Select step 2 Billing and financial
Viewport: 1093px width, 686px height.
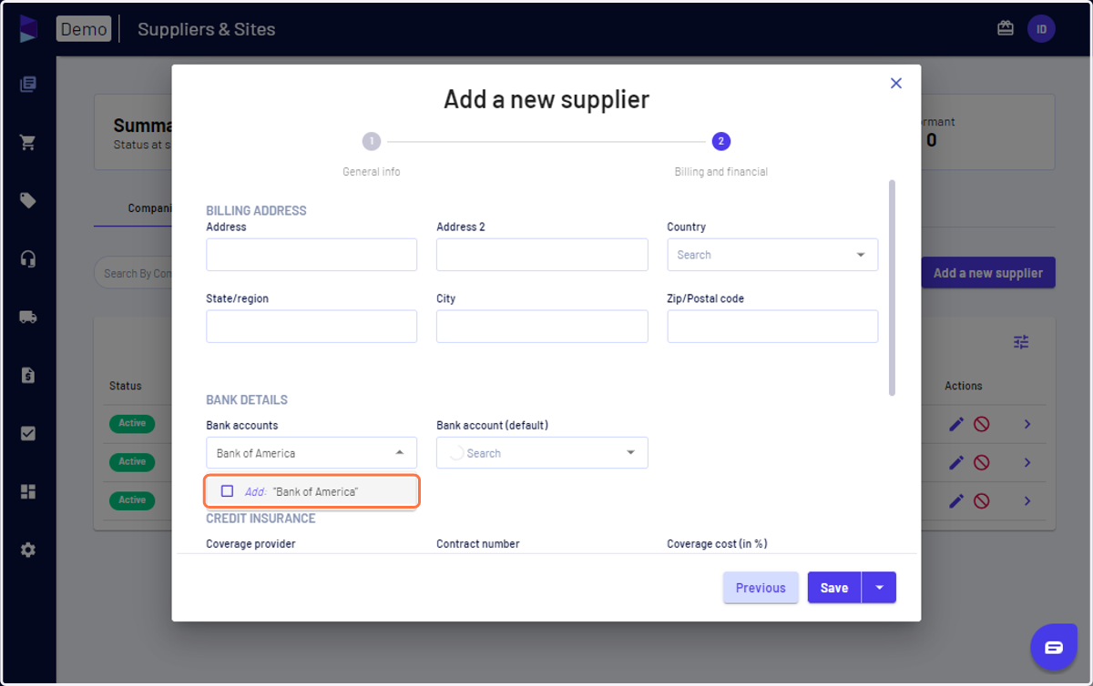point(721,141)
